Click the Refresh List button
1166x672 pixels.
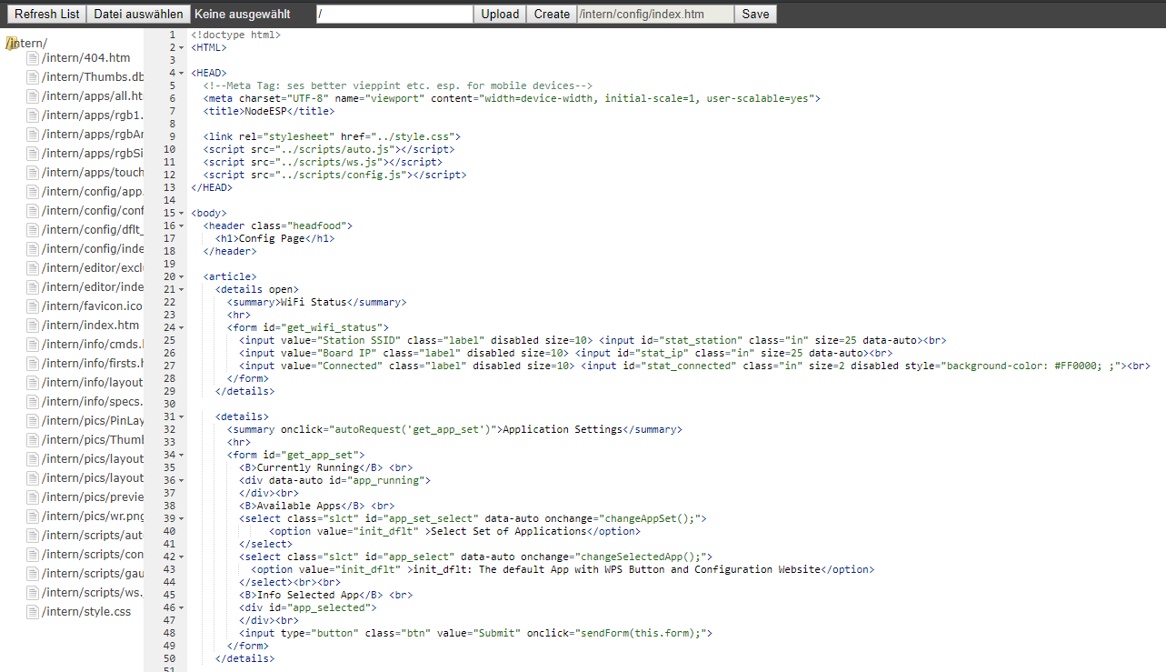pos(46,14)
